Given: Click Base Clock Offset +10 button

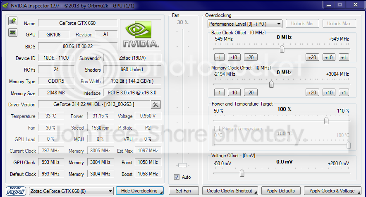Looking at the screenshot, I should (329, 57).
